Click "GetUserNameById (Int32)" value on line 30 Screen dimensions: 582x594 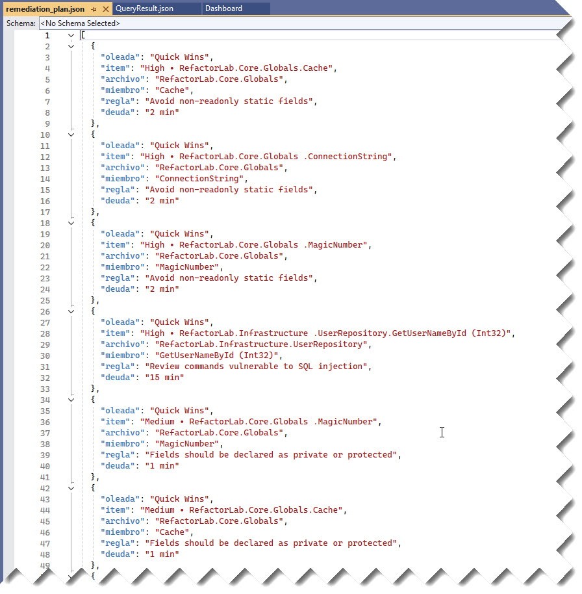tap(216, 355)
